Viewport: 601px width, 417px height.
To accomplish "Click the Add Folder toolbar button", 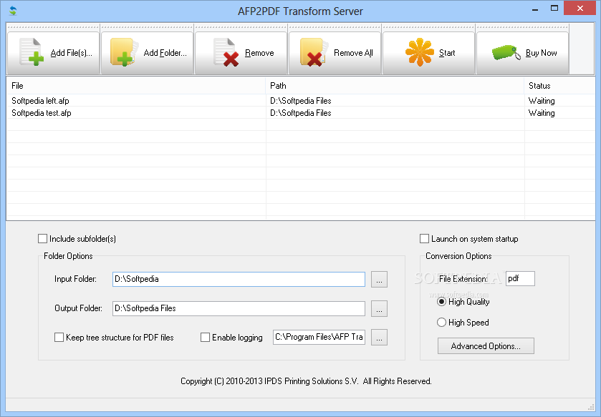I will (x=147, y=53).
